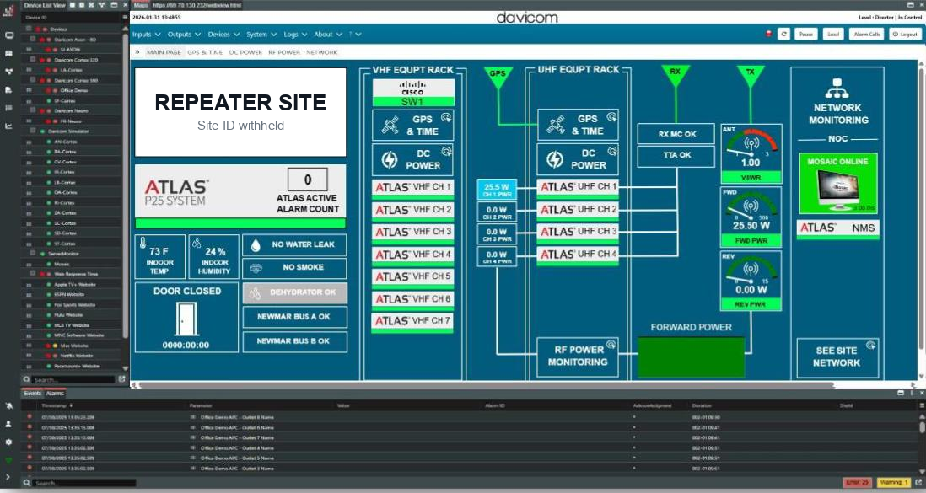The image size is (926, 493).
Task: Click the chart graph icon in left sidebar
Action: pos(9,126)
